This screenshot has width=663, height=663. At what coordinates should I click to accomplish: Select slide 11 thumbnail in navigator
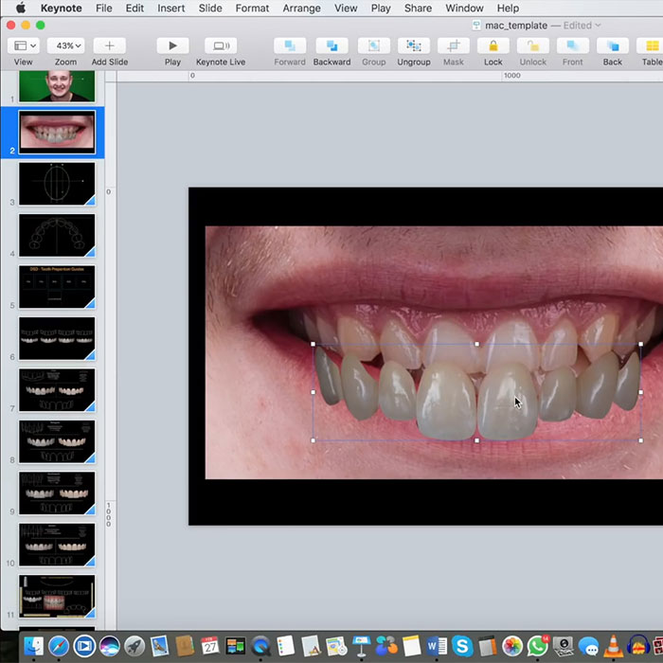[57, 596]
